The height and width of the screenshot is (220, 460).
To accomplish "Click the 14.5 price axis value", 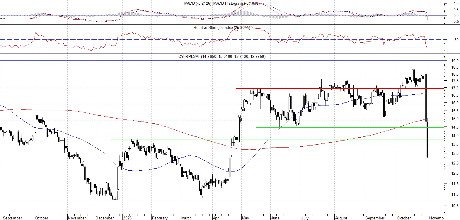I will (455, 127).
